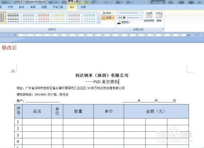Image resolution: width=204 pixels, height=148 pixels.
Task: Open the 0.5 pt line weight dropdown
Action: point(130,17)
